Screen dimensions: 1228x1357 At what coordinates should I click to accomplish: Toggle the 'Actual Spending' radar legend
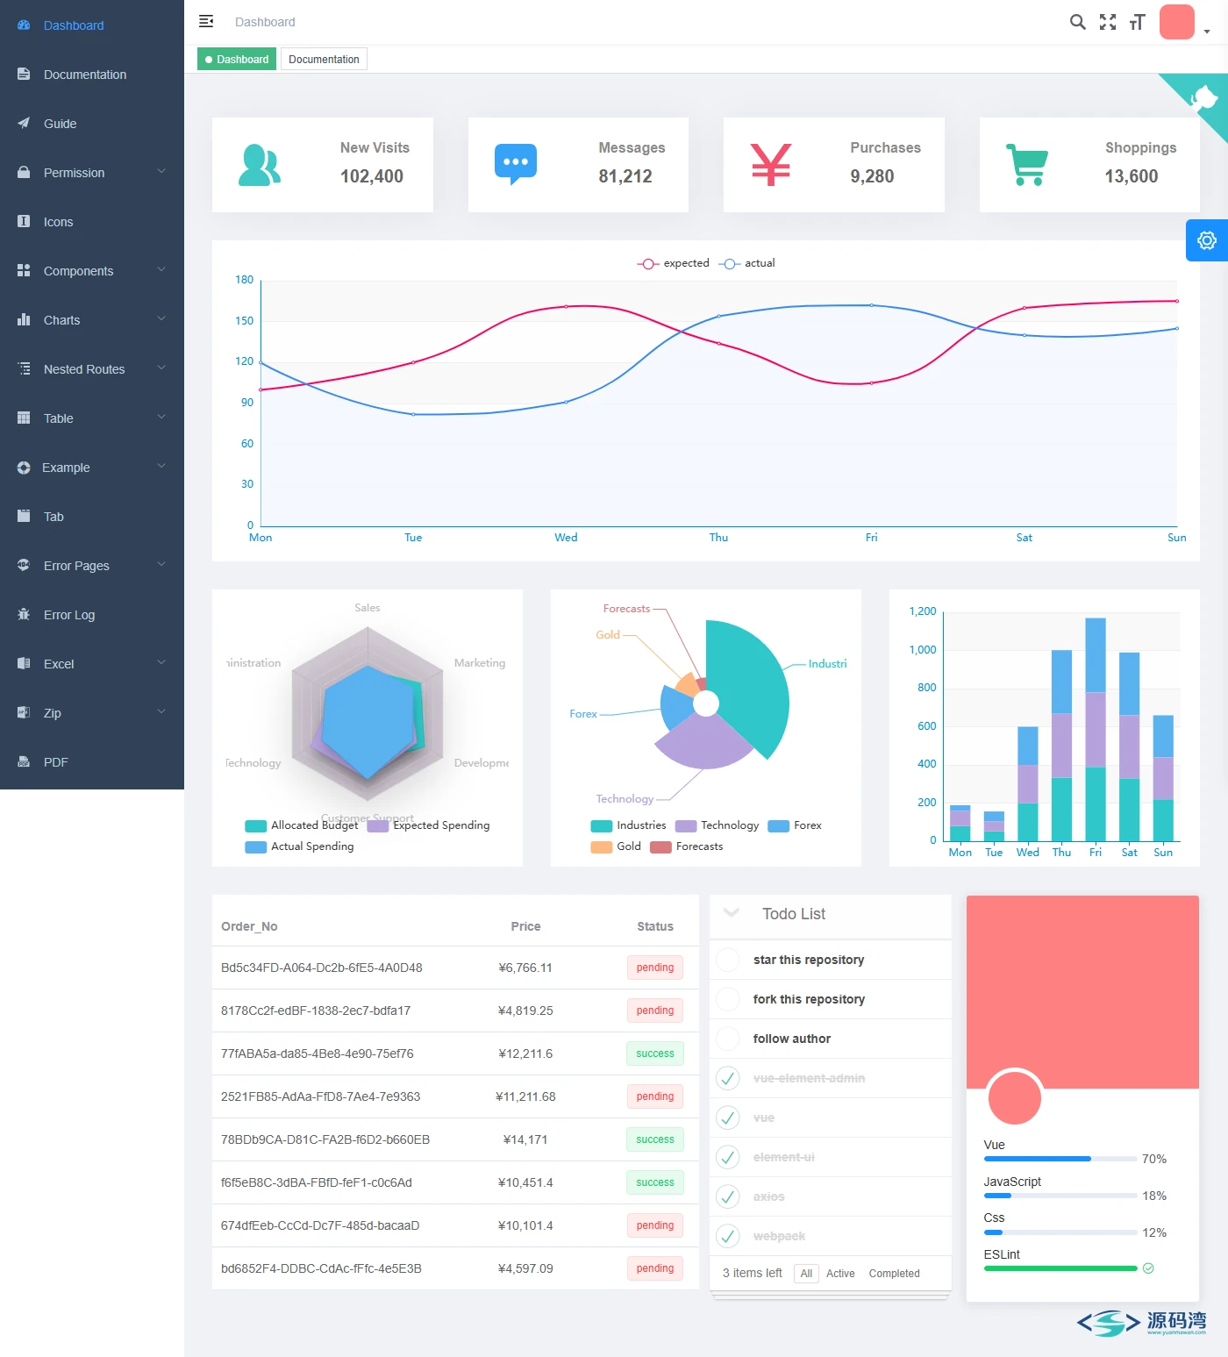(299, 846)
